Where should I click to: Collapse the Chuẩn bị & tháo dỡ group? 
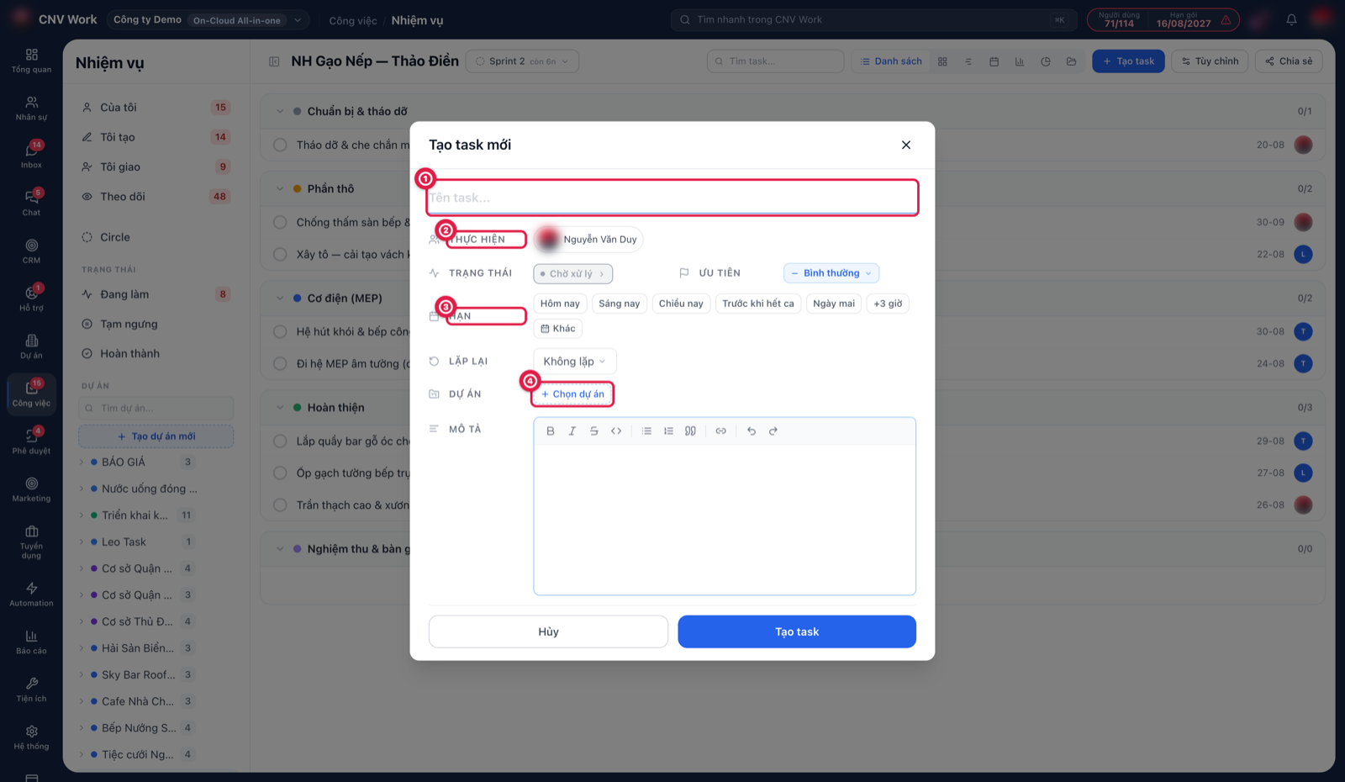(280, 111)
